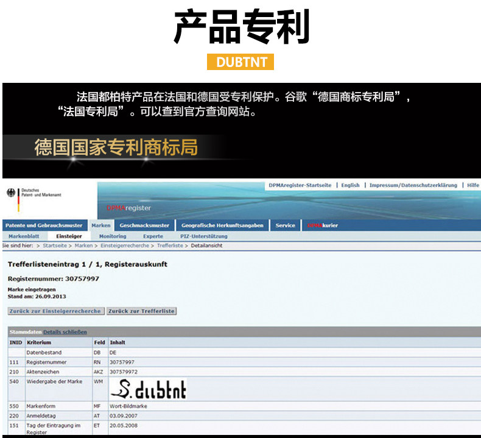Click the Wiedergabe der Marke label
This screenshot has height=438, width=481.
point(54,381)
